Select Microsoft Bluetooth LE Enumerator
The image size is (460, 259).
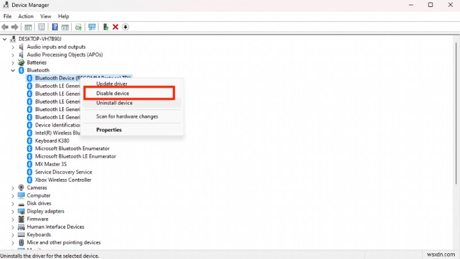pyautogui.click(x=75, y=156)
